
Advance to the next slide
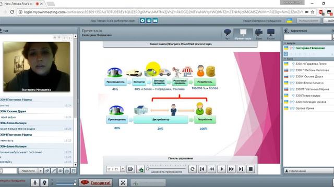231,169
